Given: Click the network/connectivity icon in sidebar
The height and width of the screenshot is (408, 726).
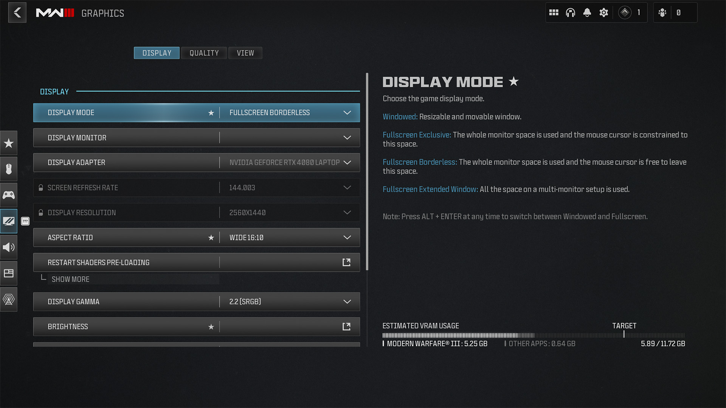Looking at the screenshot, I should [9, 298].
